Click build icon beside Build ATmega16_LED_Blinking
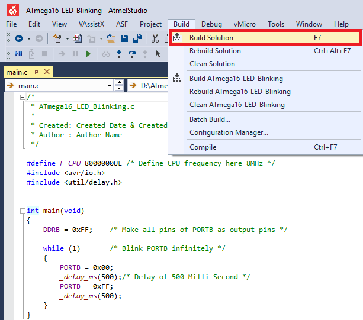363x320 pixels. coord(177,78)
